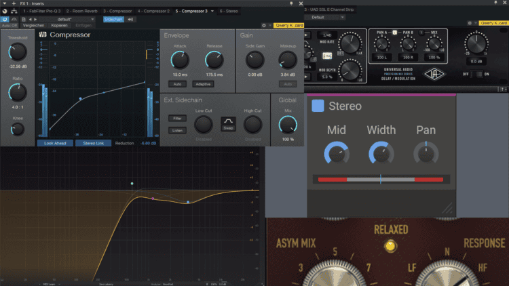Click the Stereo plugin red-grey balance meter bar
Image resolution: width=509 pixels, height=286 pixels.
coord(381,180)
